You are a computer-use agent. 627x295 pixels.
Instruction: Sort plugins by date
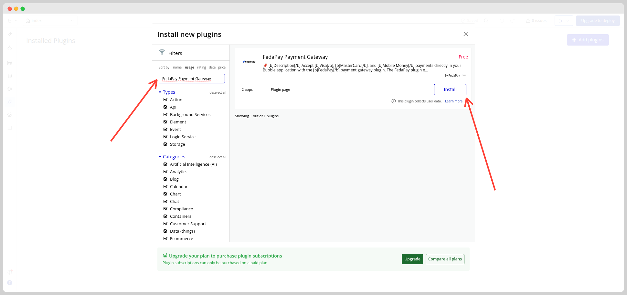pyautogui.click(x=212, y=67)
